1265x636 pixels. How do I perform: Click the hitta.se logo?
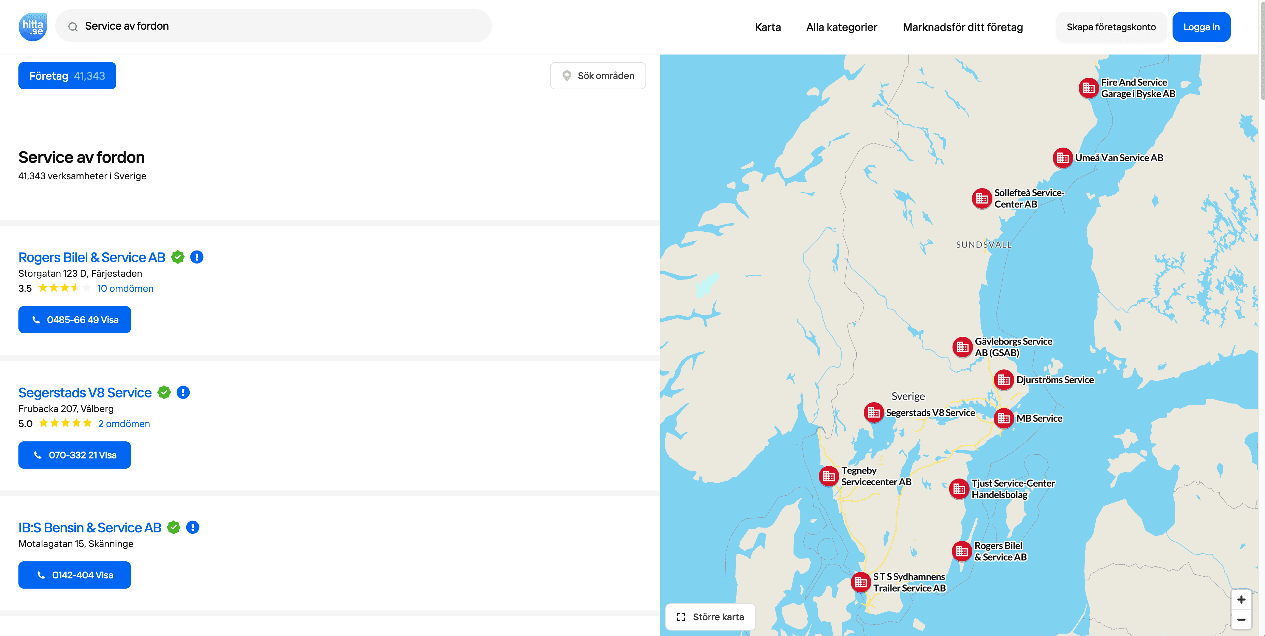[x=32, y=27]
